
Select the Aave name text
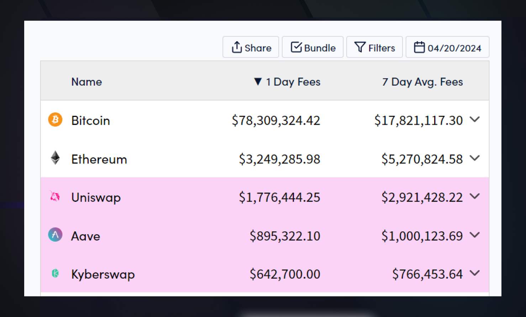pos(86,236)
